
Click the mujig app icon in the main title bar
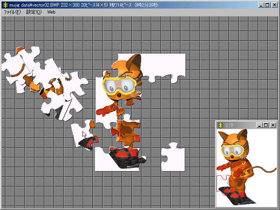5,5
